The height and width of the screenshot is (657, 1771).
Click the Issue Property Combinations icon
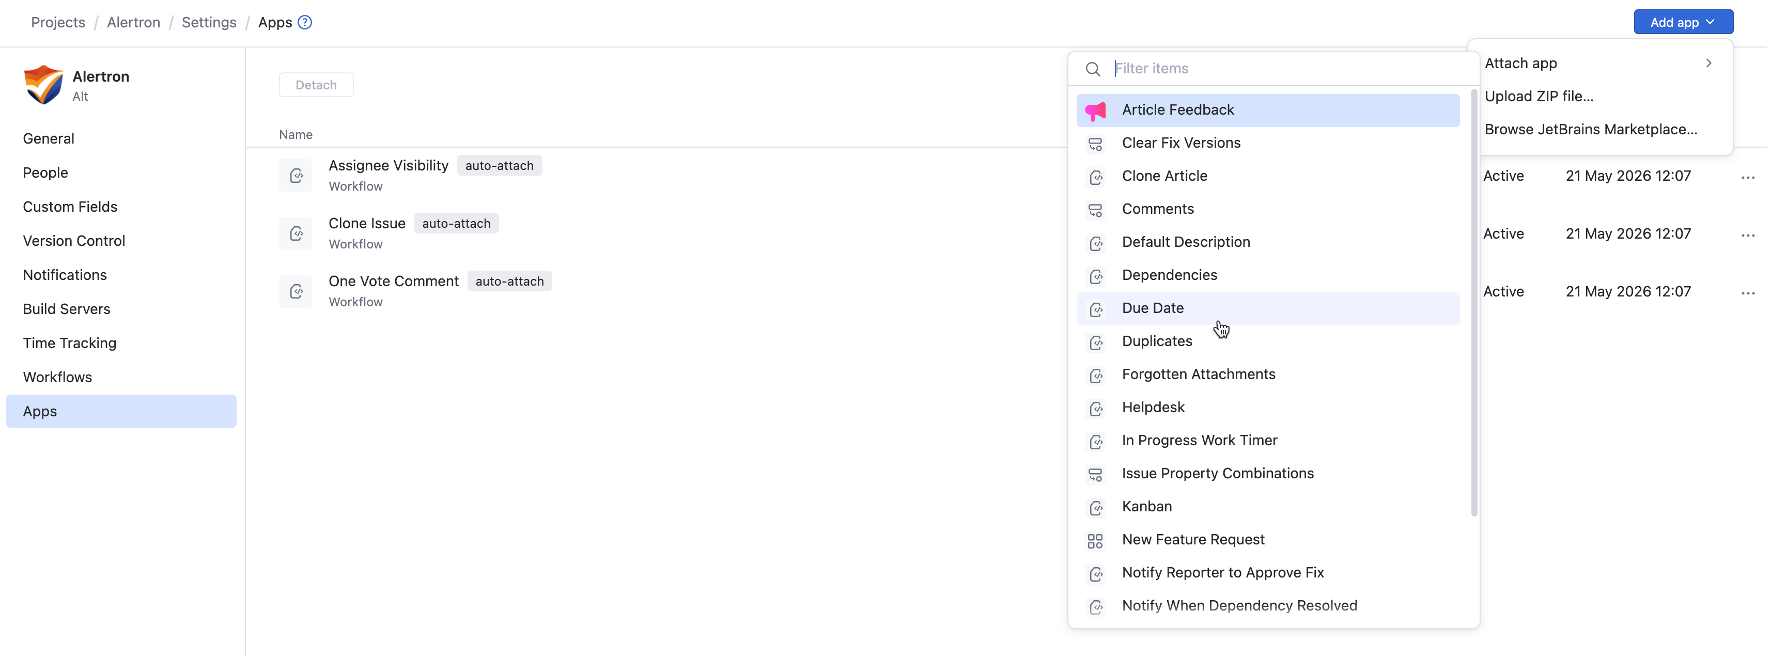(x=1095, y=474)
